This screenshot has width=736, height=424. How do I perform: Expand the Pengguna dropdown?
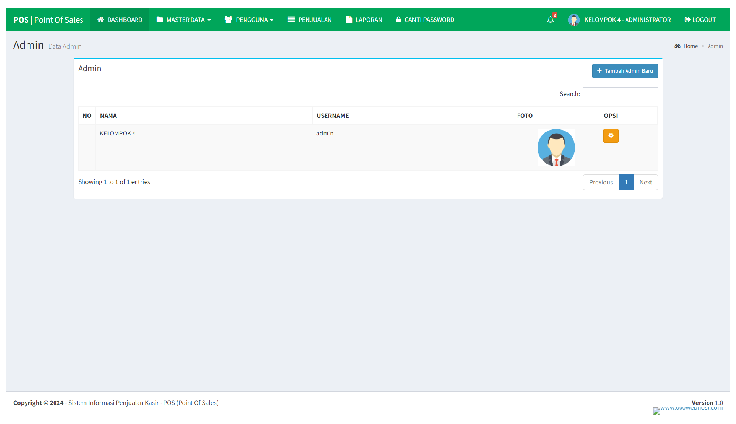249,19
